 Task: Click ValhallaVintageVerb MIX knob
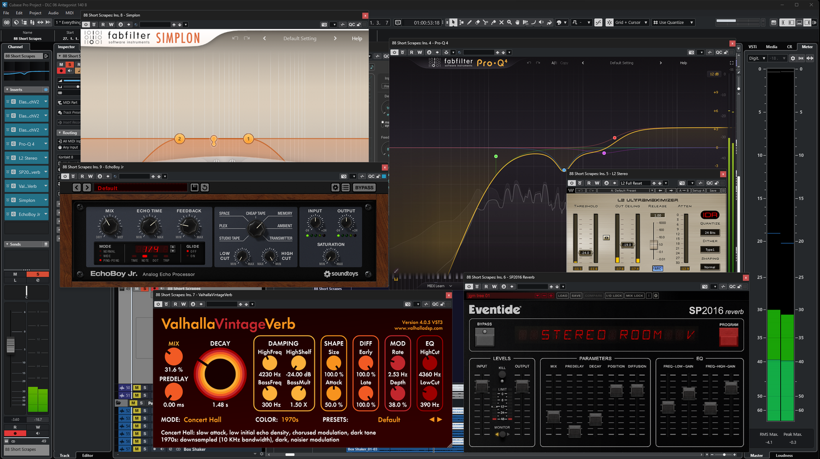point(173,357)
